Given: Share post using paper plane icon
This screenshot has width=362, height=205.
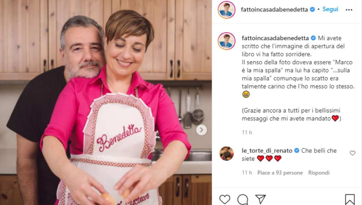Looking at the screenshot, I should [x=260, y=199].
